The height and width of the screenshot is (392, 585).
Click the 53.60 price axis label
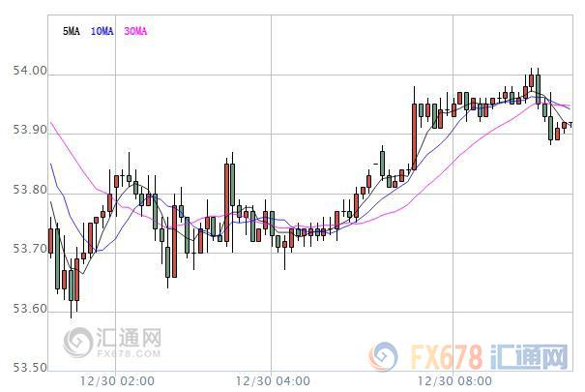30,309
